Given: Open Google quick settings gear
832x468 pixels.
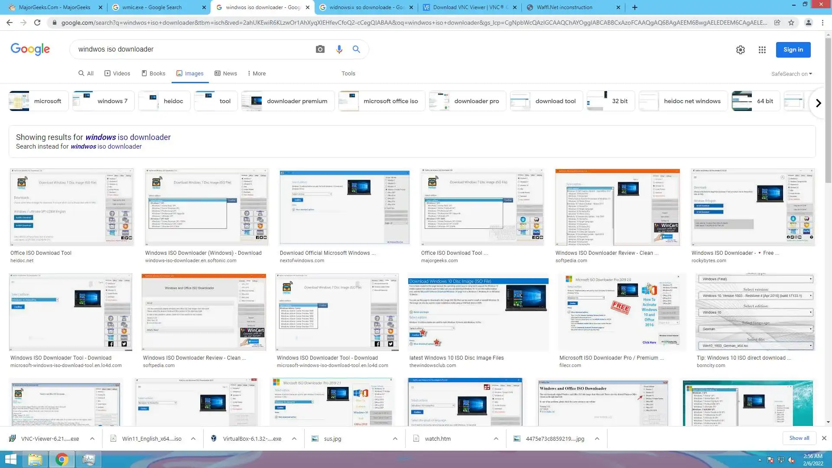Looking at the screenshot, I should 740,50.
